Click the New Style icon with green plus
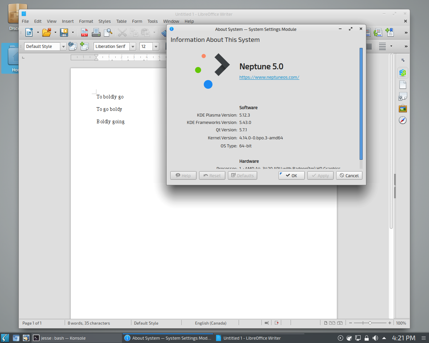This screenshot has height=343, width=429. coord(84,46)
